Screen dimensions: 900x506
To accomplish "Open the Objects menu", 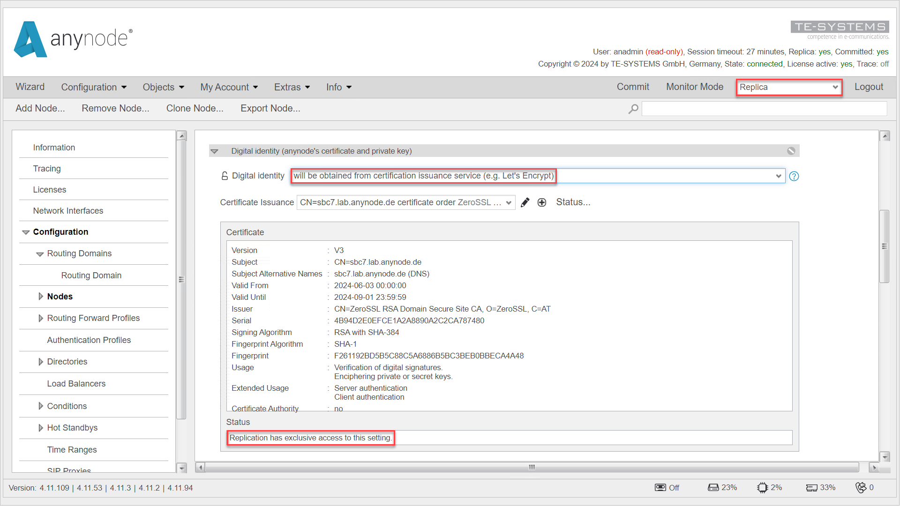I will (162, 87).
